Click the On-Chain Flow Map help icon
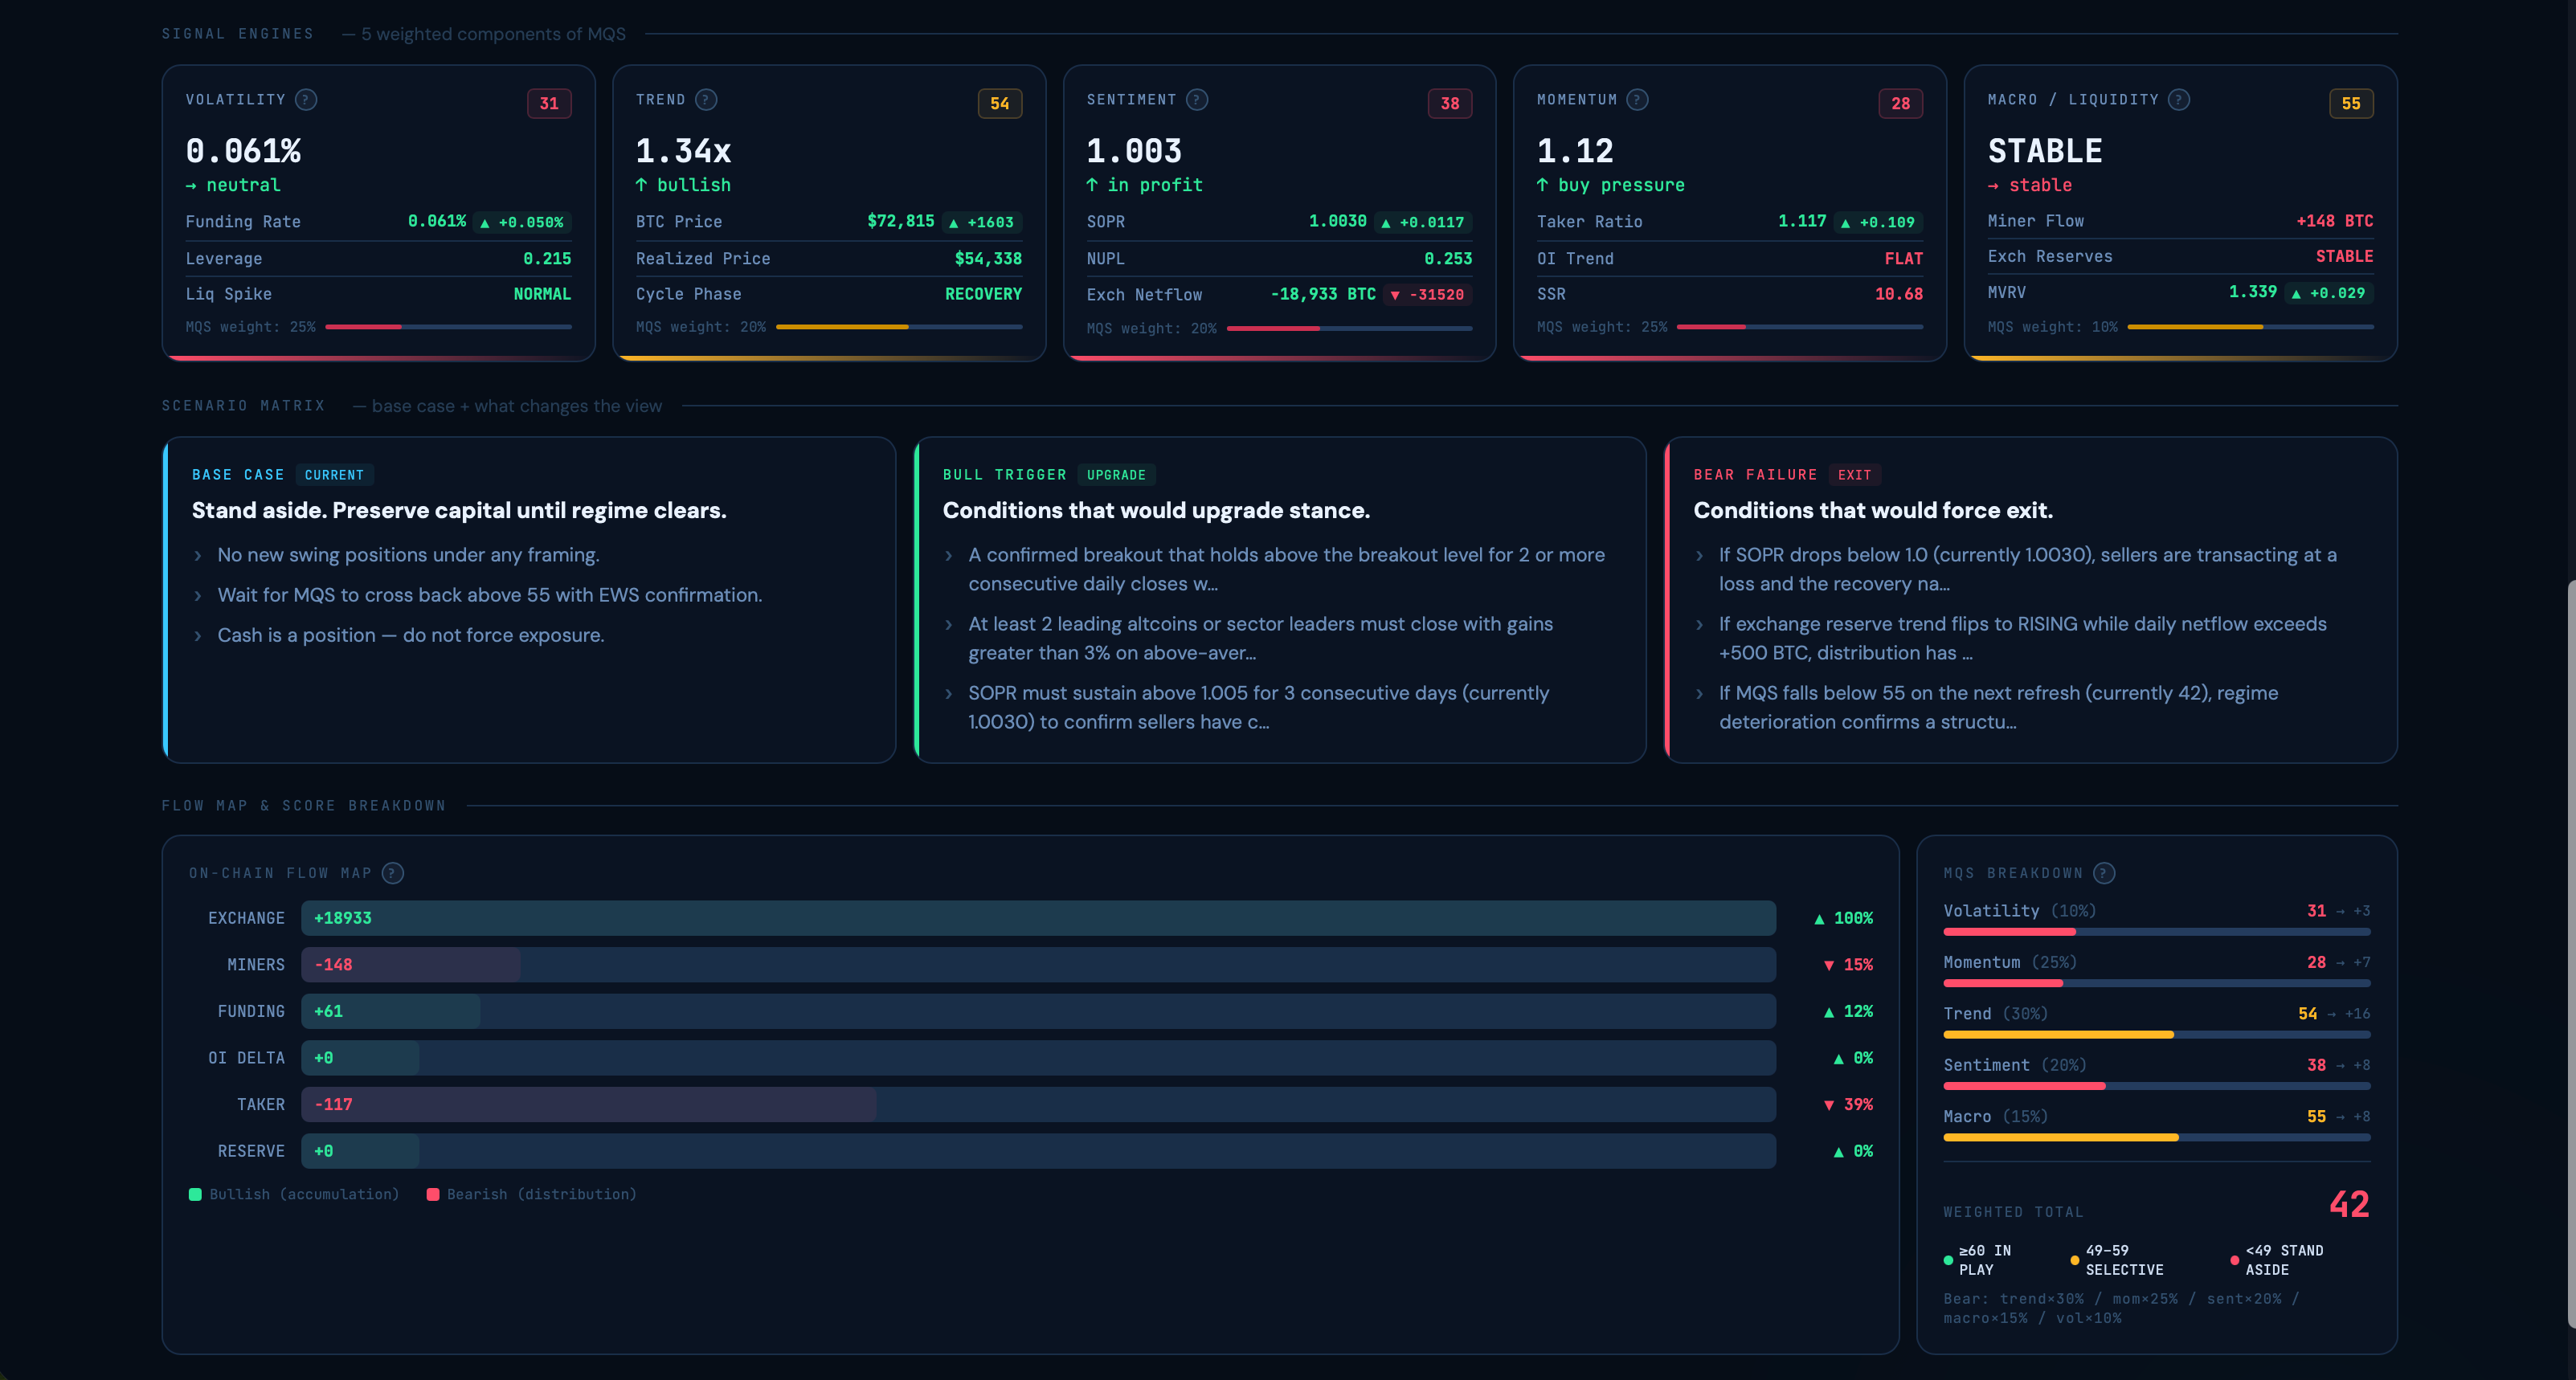 click(393, 873)
